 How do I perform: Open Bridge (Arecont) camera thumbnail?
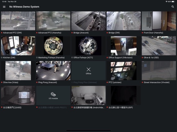(x=88, y=21)
